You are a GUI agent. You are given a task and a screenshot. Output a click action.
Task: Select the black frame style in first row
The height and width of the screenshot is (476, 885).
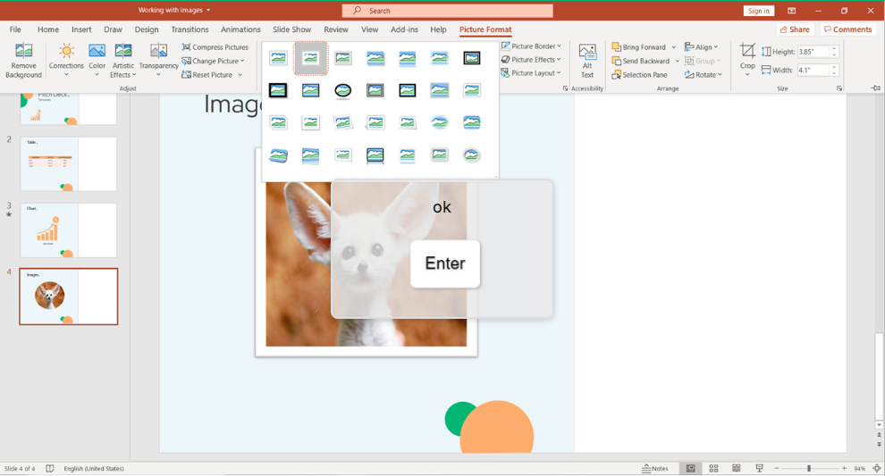pos(472,57)
